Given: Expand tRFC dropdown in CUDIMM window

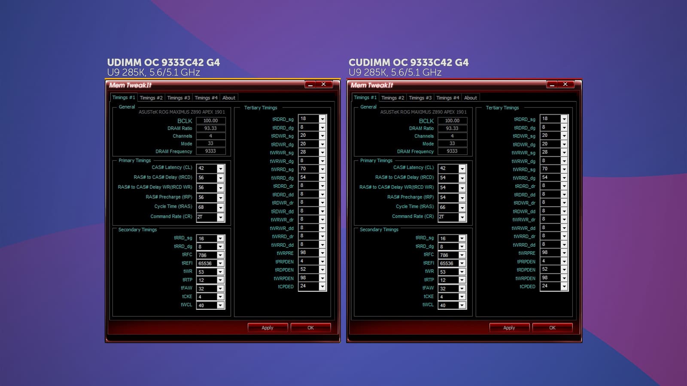Looking at the screenshot, I should (462, 255).
